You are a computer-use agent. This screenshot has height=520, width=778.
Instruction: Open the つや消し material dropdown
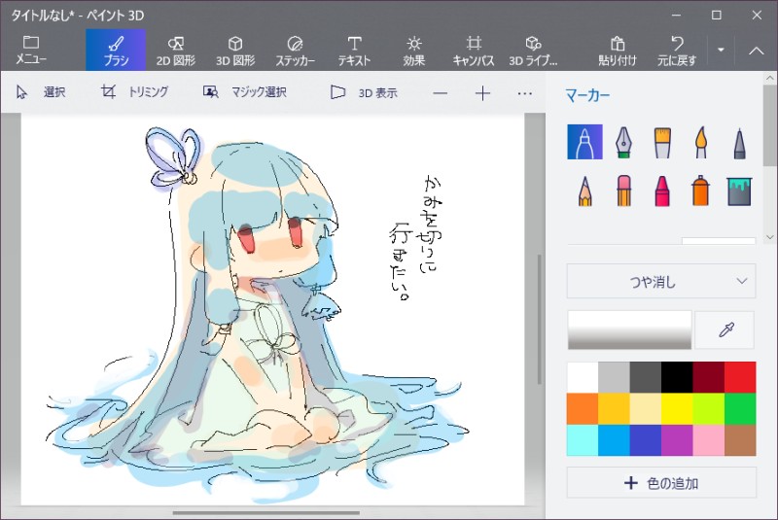(661, 281)
